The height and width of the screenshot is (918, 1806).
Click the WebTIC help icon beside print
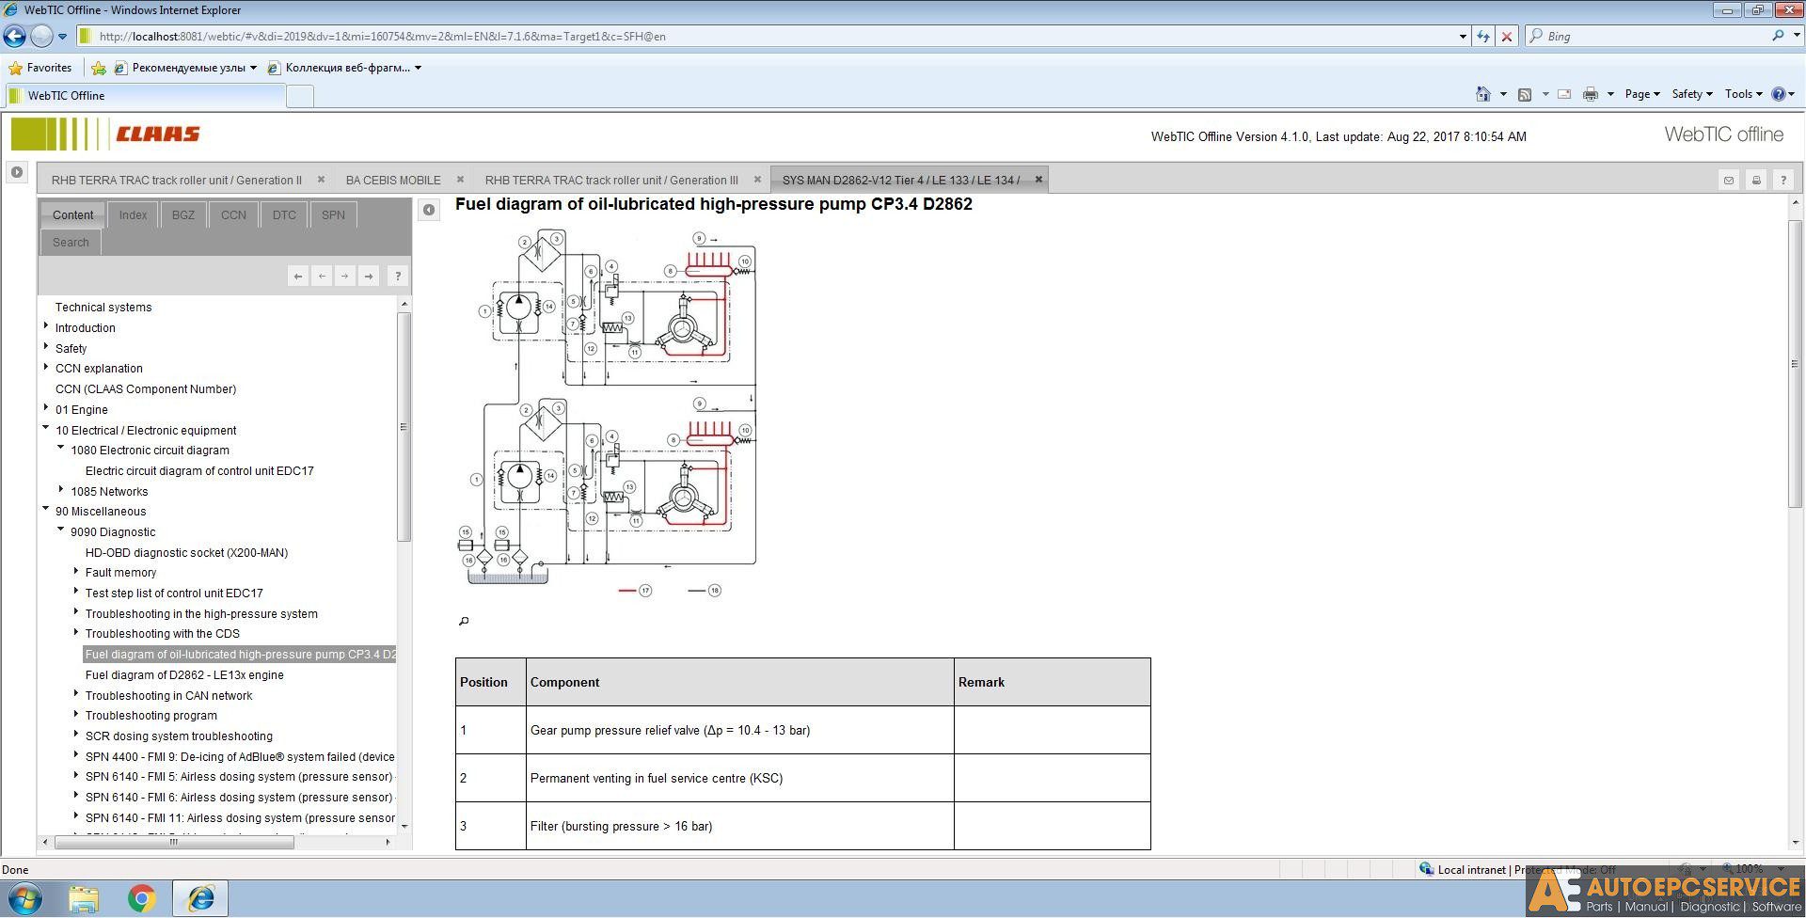(1783, 180)
